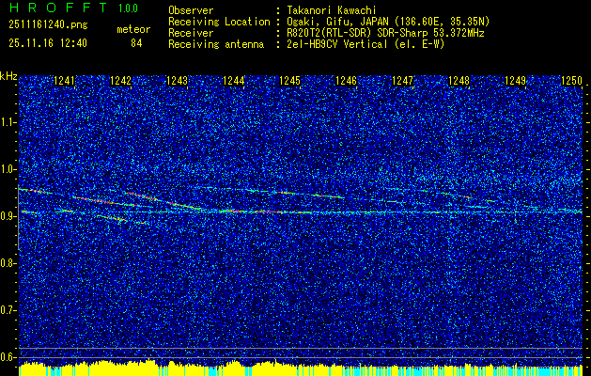591x376 pixels.
Task: Click the 1248 time marker
Action: (459, 81)
